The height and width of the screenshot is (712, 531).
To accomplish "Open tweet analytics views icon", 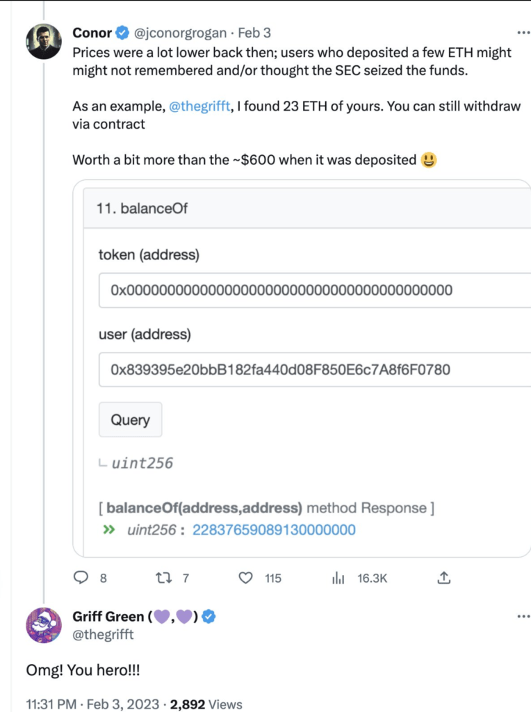I will (339, 578).
